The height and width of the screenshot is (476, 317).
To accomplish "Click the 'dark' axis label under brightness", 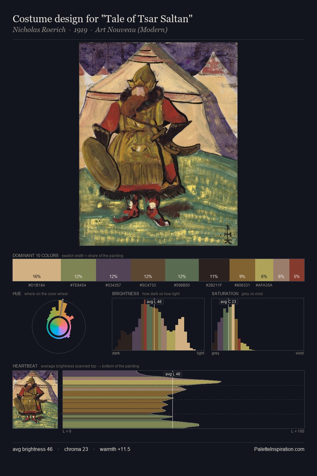I will (x=116, y=353).
